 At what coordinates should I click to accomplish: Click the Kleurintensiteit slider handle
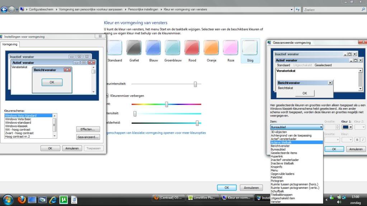[196, 84]
